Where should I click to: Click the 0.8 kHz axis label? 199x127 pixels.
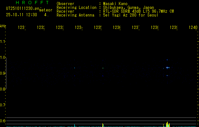3,89
